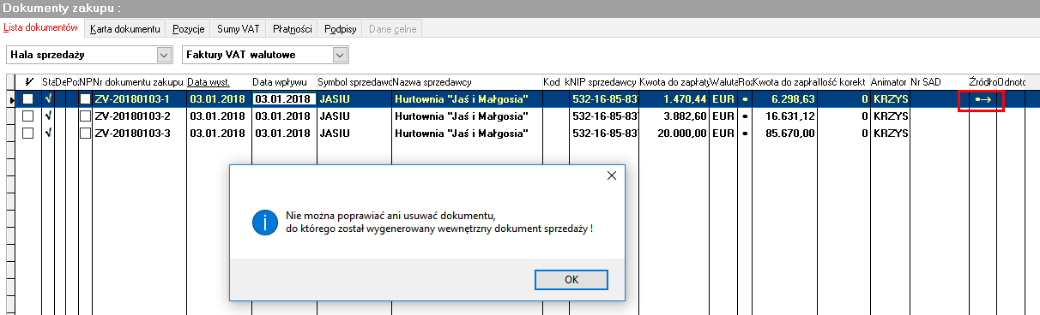This screenshot has width=1040, height=315.
Task: Tick the selection checkbox of row ZV-20180103-3
Action: (28, 133)
